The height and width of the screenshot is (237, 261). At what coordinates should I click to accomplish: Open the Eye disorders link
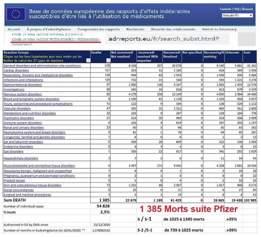[x=13, y=152]
